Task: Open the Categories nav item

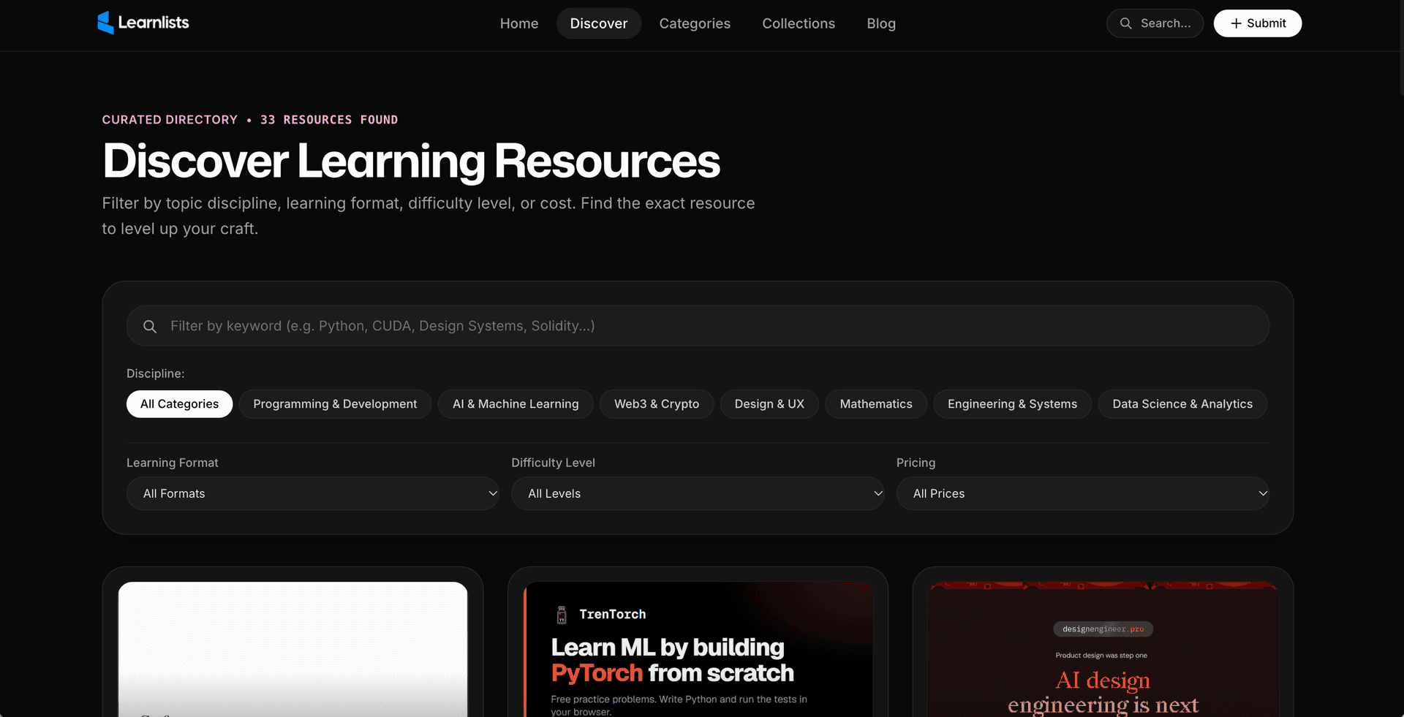Action: pos(695,23)
